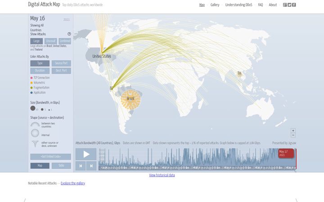324x202 pixels.
Task: Open the Map nav menu item
Action: 202,5
